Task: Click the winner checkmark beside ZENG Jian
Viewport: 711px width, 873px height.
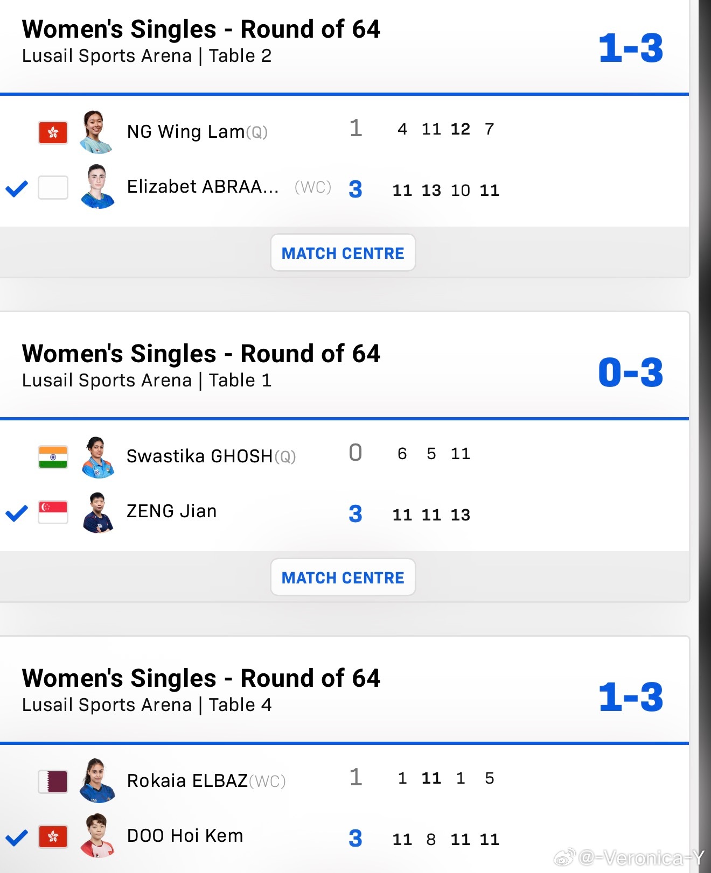Action: tap(17, 513)
